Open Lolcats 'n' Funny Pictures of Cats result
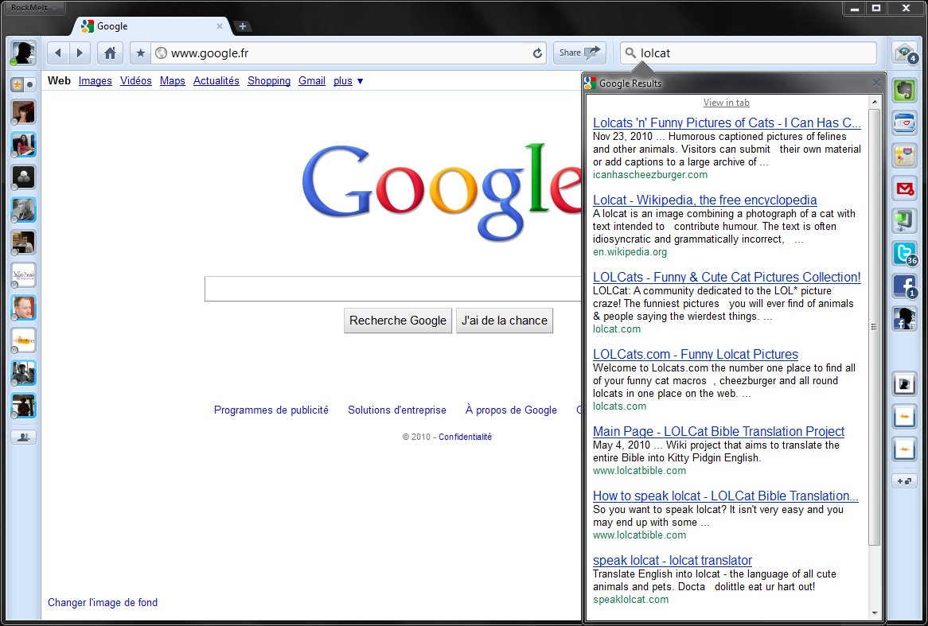The width and height of the screenshot is (928, 626). click(727, 123)
